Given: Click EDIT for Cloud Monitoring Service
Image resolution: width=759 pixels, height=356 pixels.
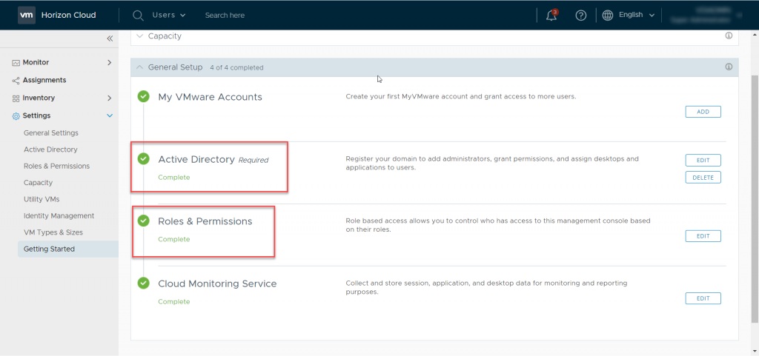Looking at the screenshot, I should (703, 298).
